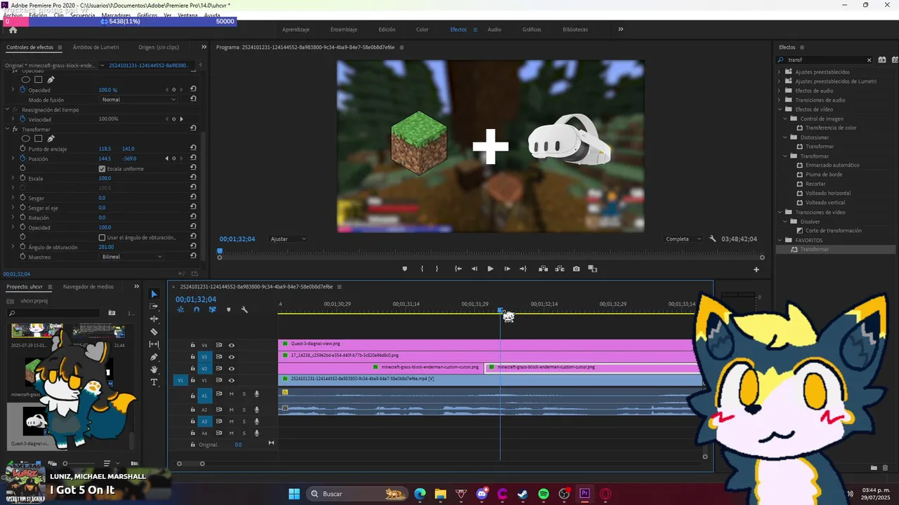Open Steam from the taskbar
This screenshot has width=899, height=505.
coord(523,494)
